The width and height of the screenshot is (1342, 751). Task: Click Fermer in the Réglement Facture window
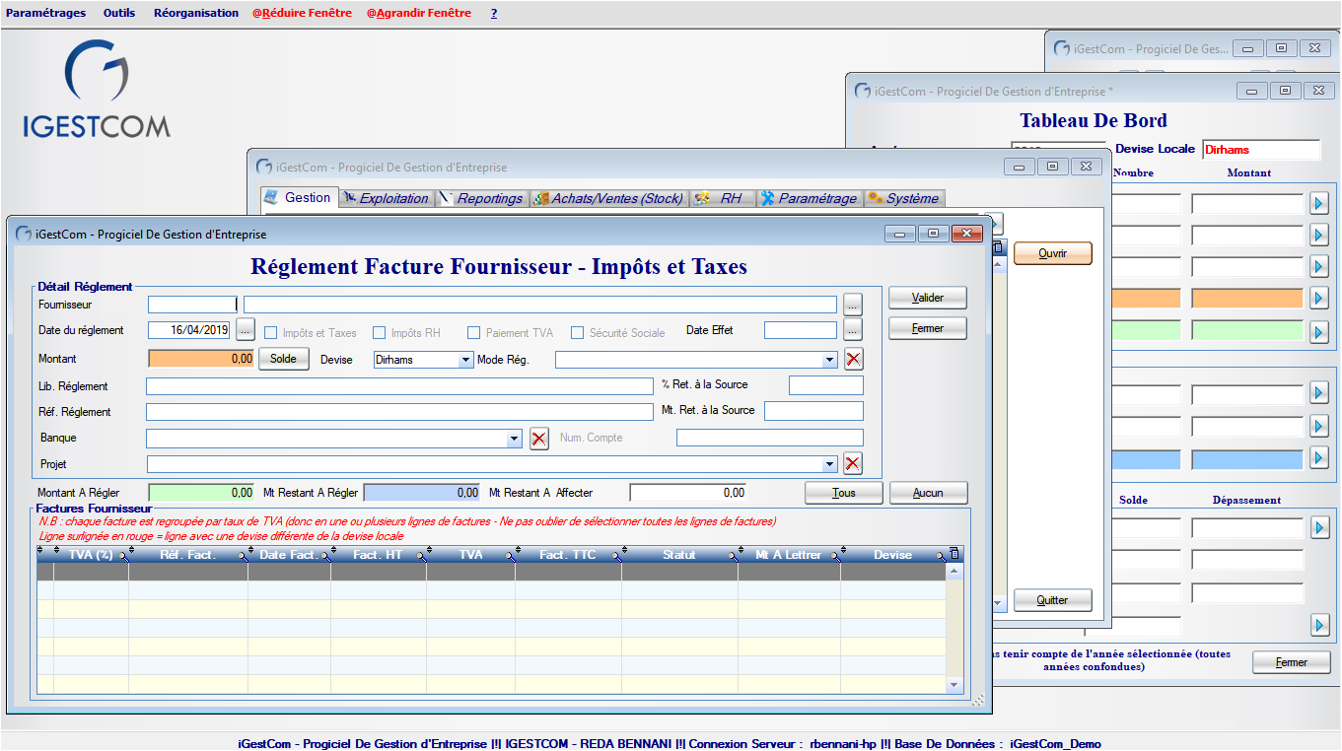tap(928, 328)
